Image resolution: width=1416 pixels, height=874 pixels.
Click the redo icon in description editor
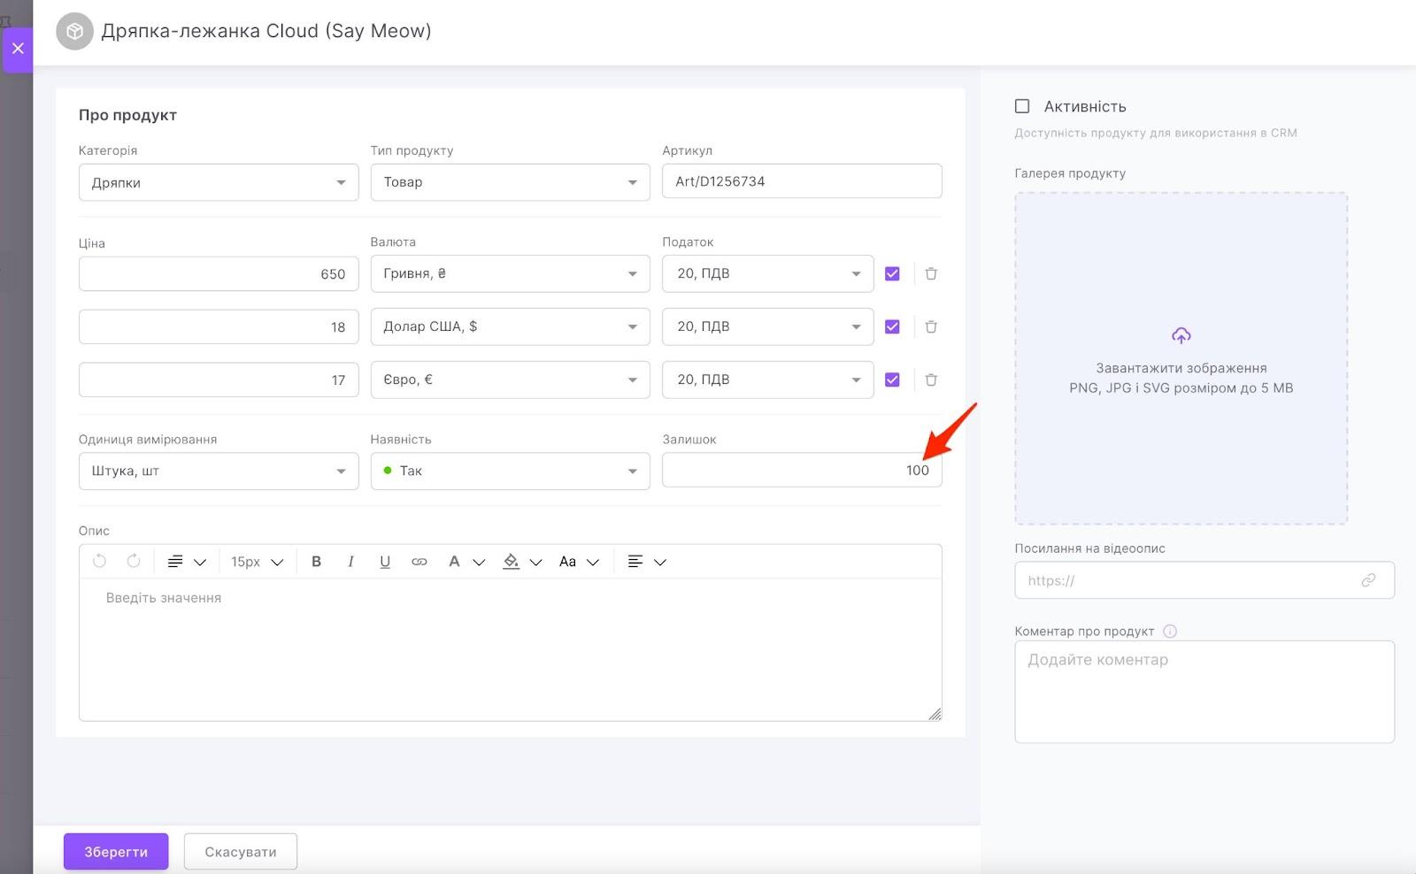pos(134,562)
